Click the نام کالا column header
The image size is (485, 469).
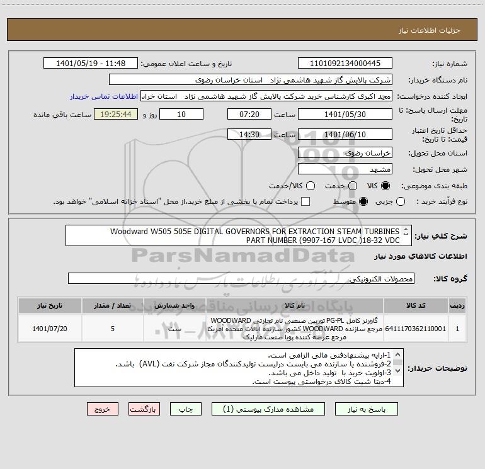click(x=295, y=305)
